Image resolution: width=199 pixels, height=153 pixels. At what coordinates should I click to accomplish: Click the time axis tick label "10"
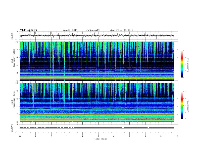click(x=177, y=136)
